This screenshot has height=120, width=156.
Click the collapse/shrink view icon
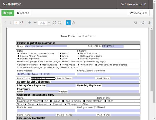pos(60,23)
